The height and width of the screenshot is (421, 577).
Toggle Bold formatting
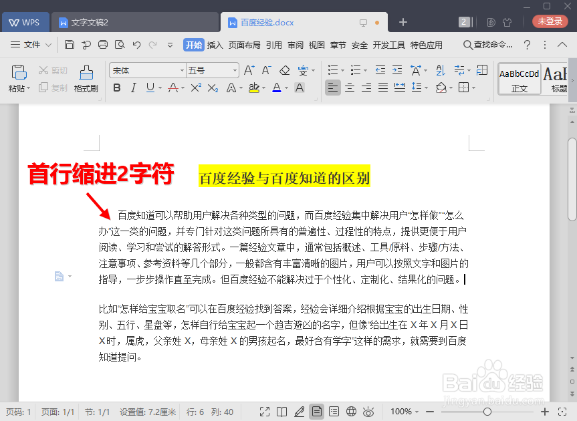117,88
